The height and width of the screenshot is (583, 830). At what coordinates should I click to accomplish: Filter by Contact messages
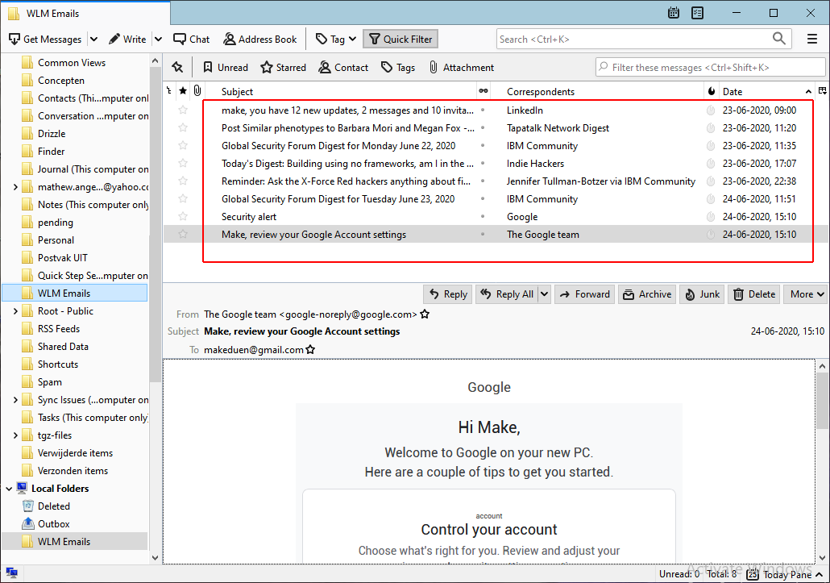(343, 67)
